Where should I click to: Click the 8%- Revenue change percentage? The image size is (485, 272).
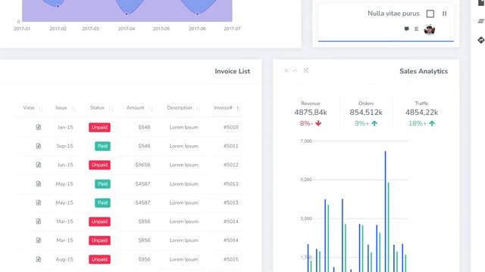(306, 123)
